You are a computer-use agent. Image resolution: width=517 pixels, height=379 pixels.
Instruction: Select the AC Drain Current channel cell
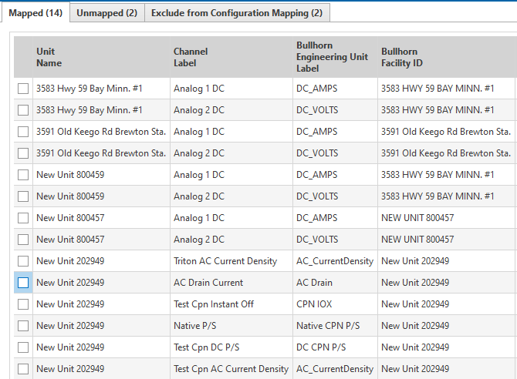coord(231,283)
